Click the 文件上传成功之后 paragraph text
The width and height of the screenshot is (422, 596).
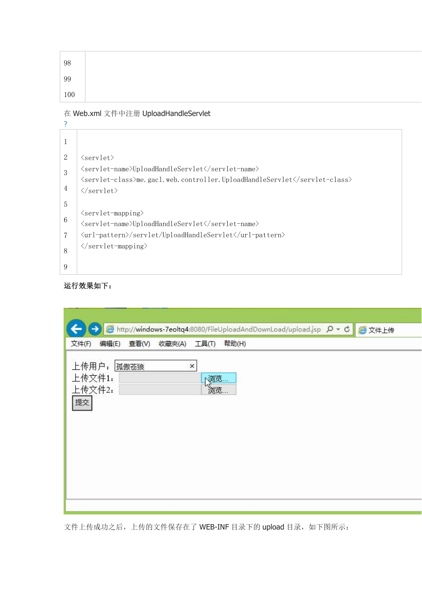point(206,527)
